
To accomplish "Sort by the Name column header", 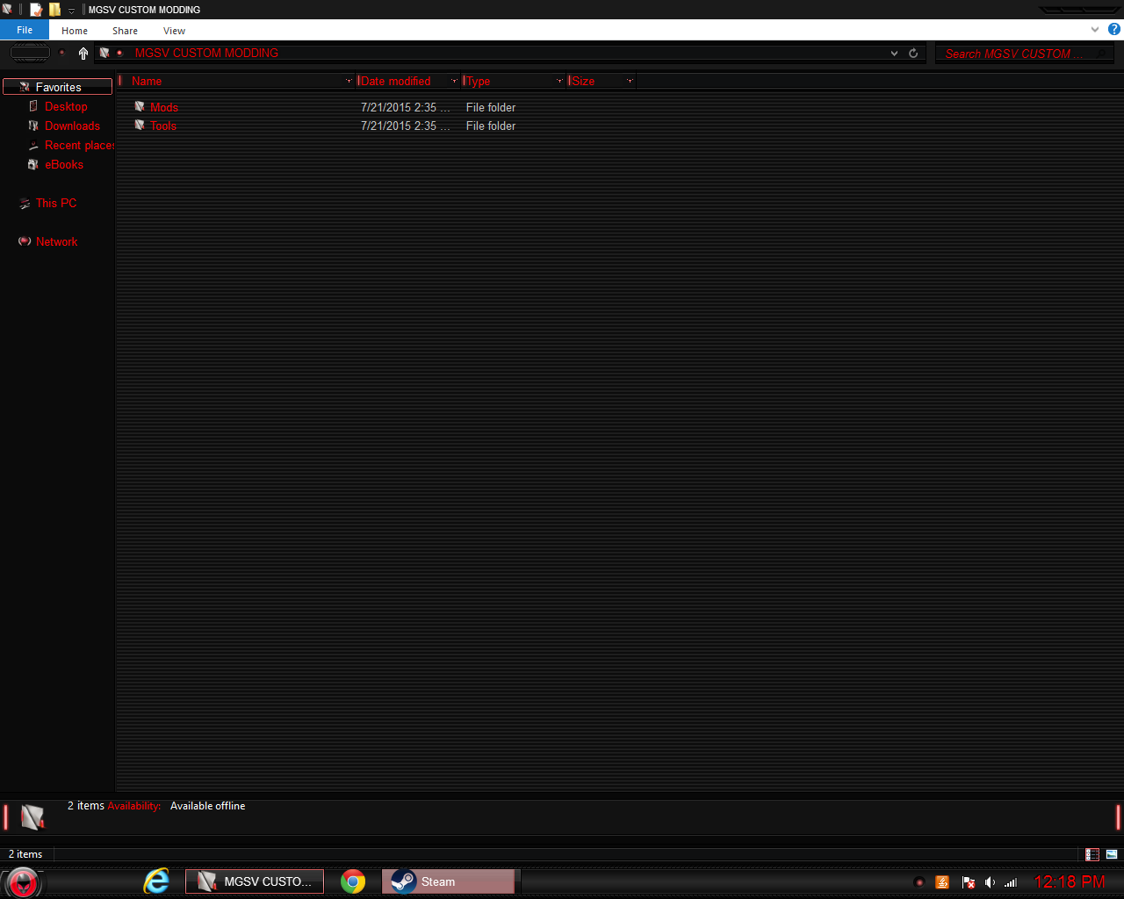I will tap(147, 81).
